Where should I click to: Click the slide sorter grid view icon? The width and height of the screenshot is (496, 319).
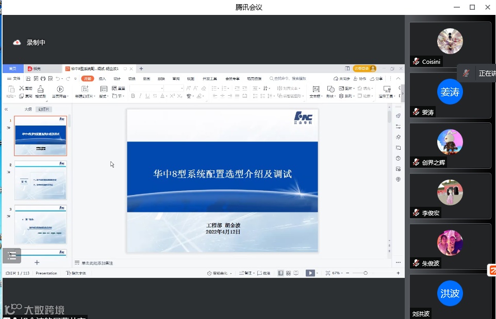click(x=288, y=273)
